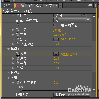Collapse the 焦点1 group

(8, 49)
